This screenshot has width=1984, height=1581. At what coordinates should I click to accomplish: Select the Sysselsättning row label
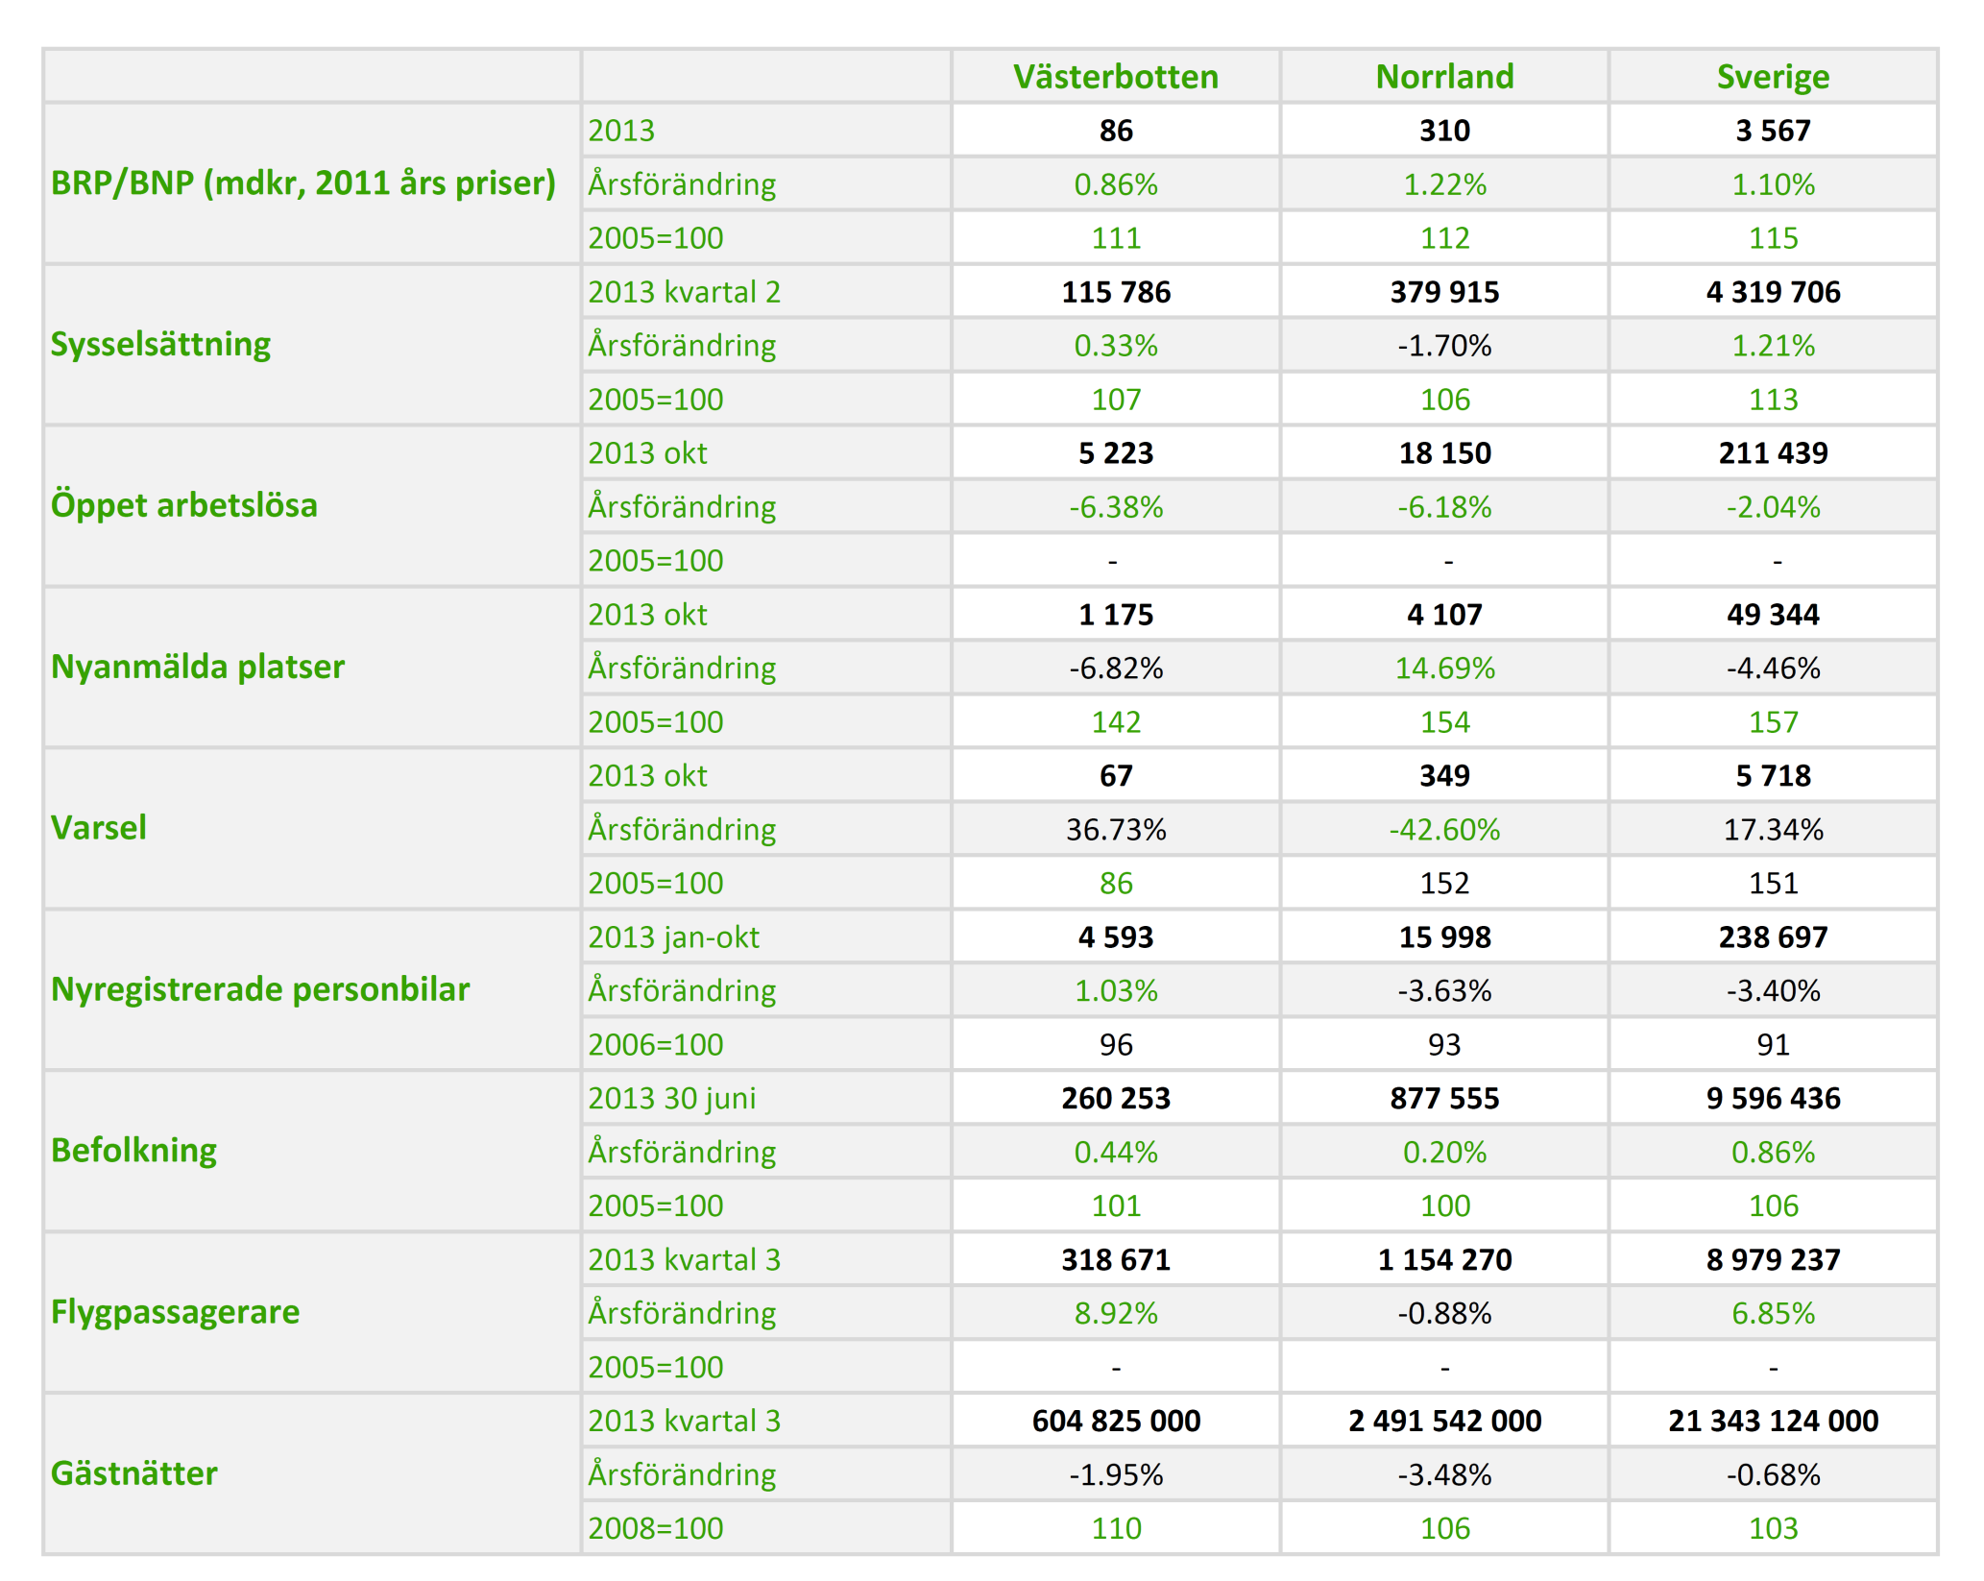[160, 344]
